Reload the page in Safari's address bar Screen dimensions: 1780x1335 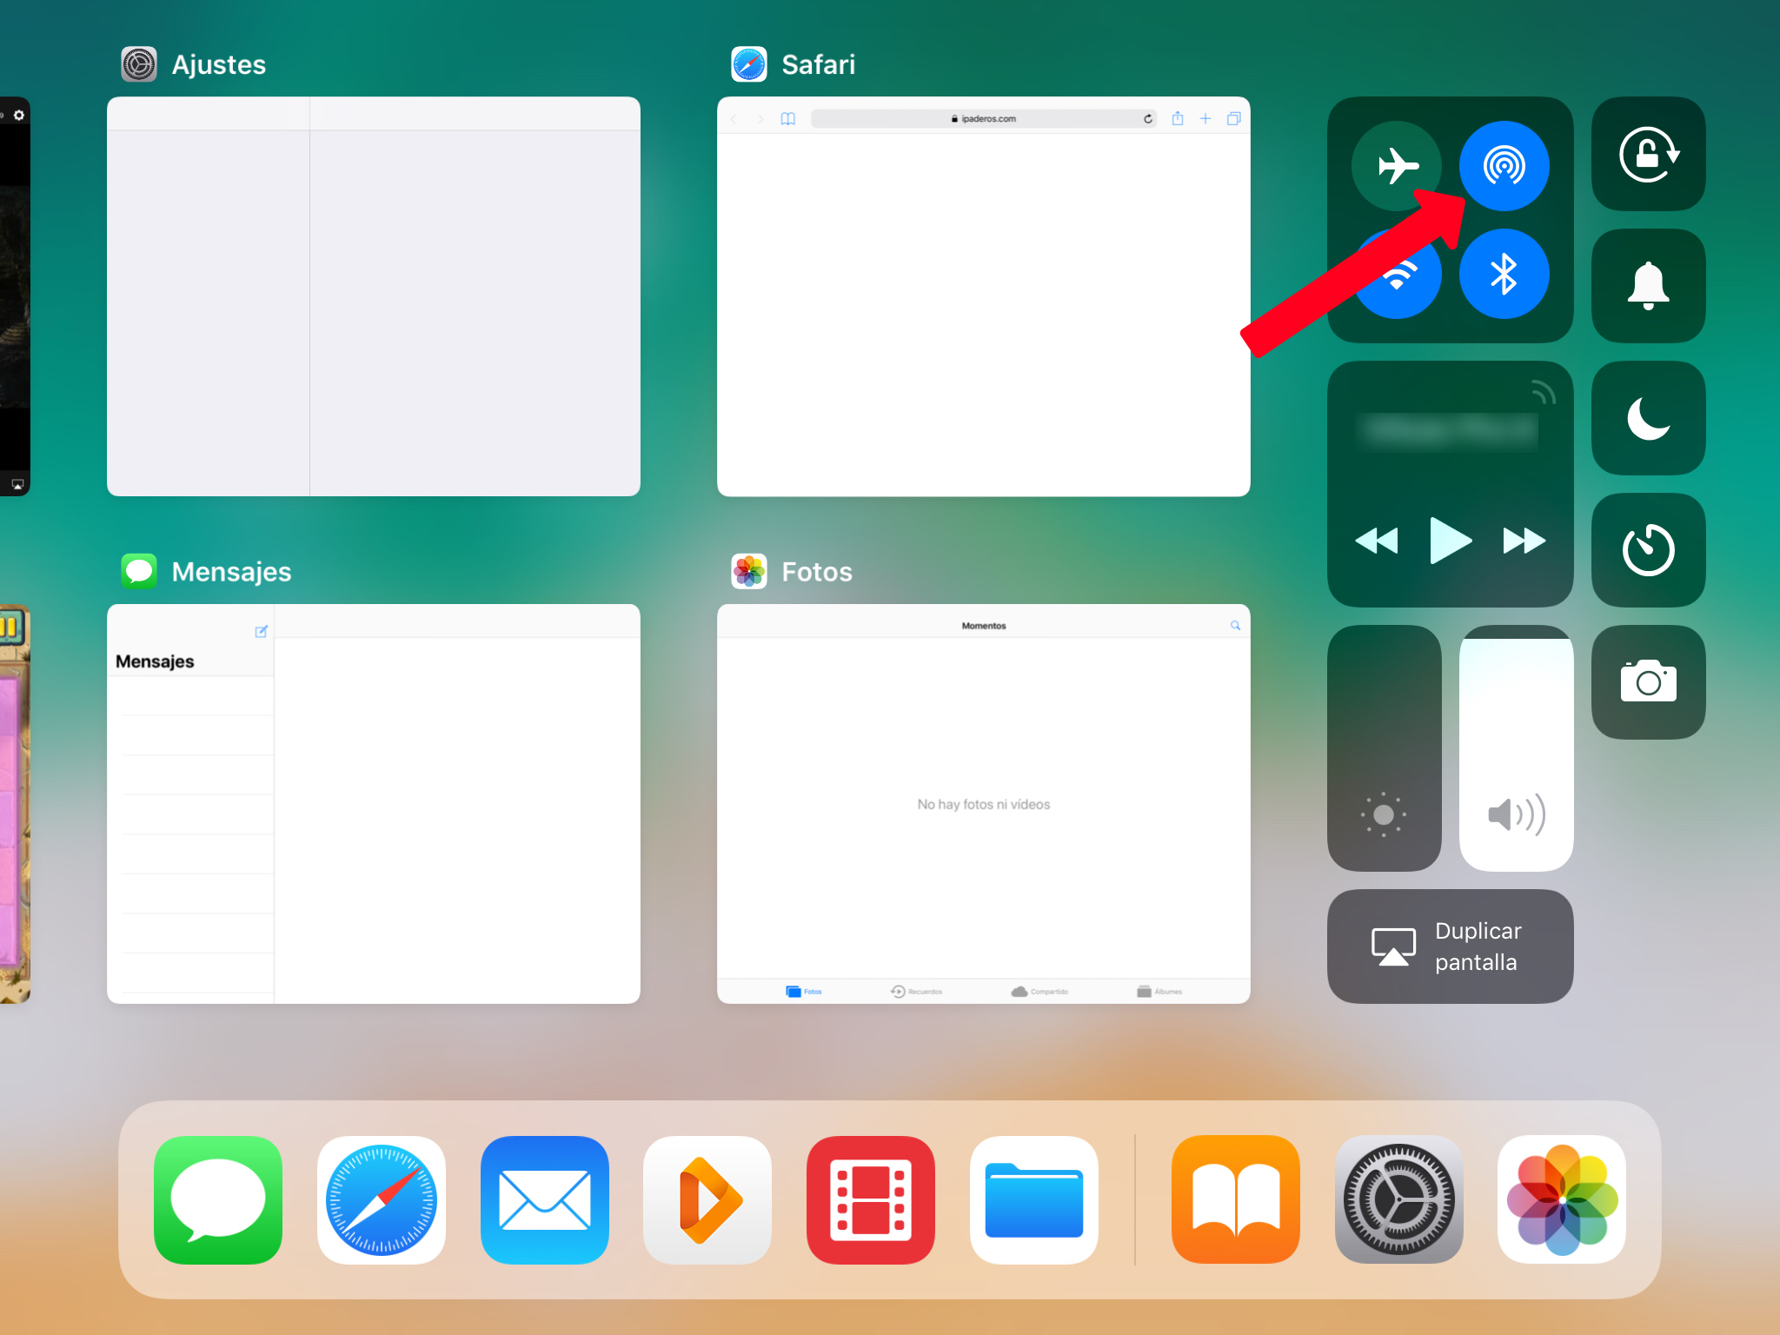tap(1149, 118)
